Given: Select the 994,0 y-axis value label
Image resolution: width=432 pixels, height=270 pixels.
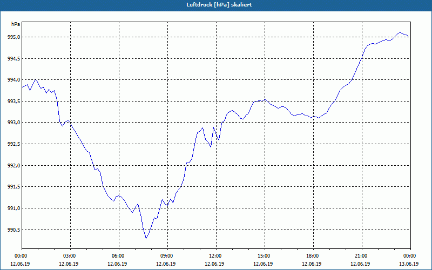Looking at the screenshot, I should pyautogui.click(x=14, y=80).
